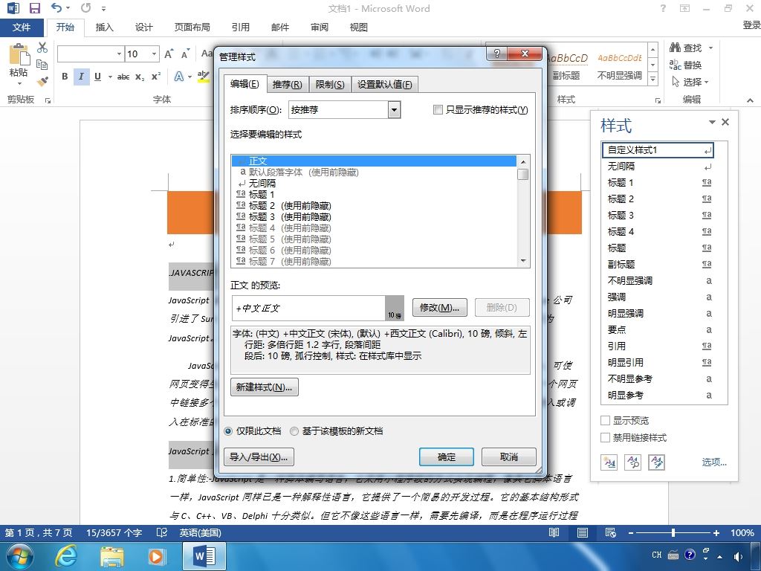761x571 pixels.
Task: Cut selection with the scissors icon
Action: 42,48
